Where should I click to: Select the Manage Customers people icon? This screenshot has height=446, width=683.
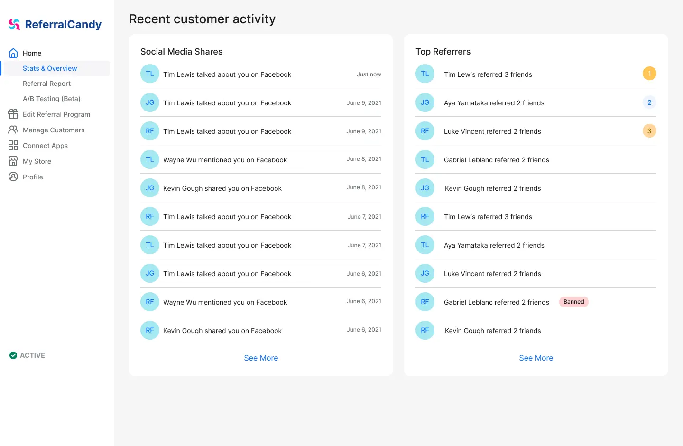[x=13, y=130]
